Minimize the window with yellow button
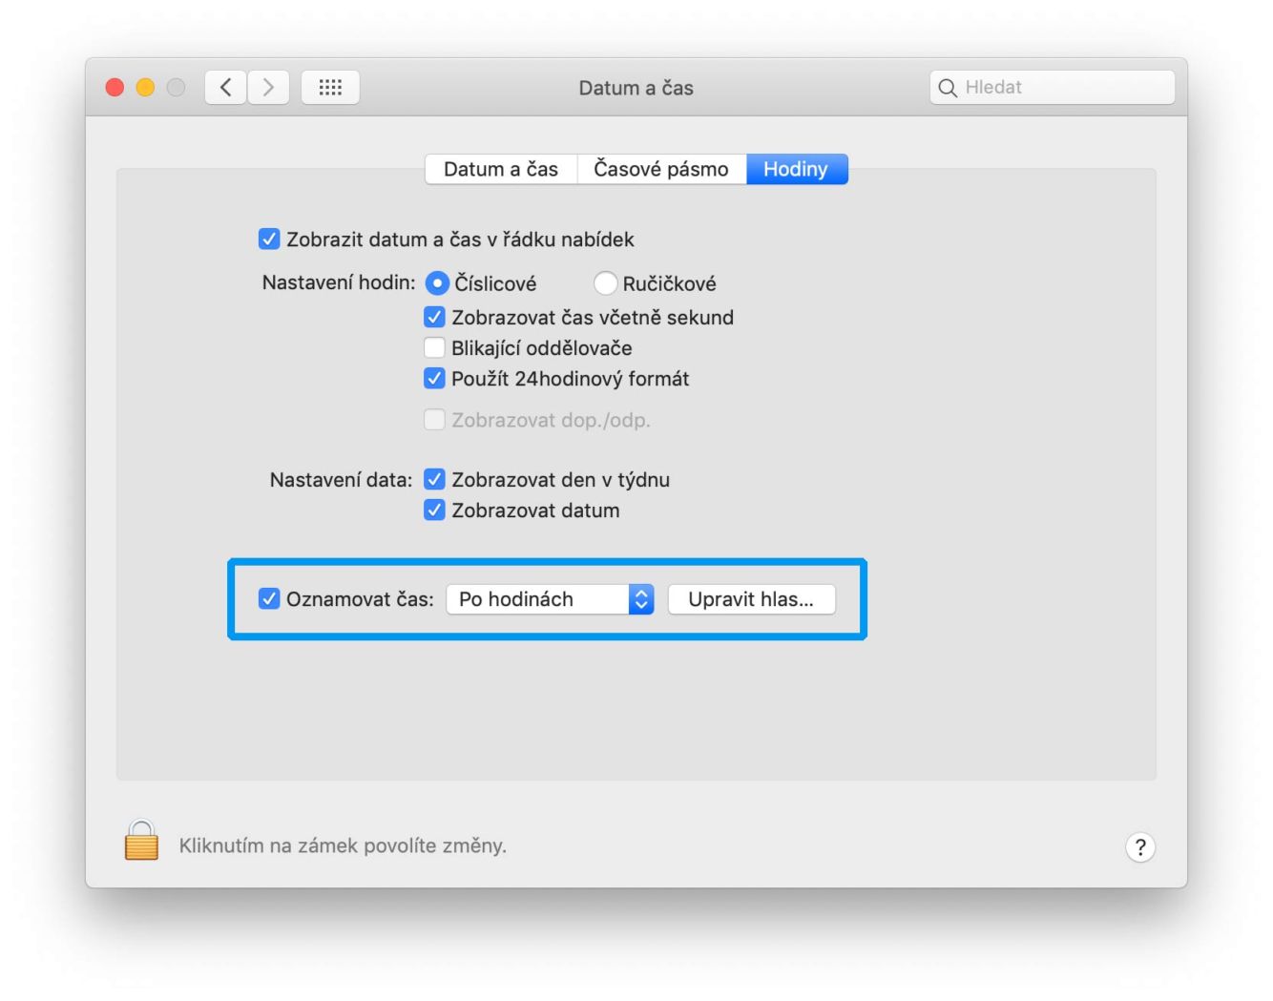Viewport: 1273px width, 1001px height. [145, 88]
